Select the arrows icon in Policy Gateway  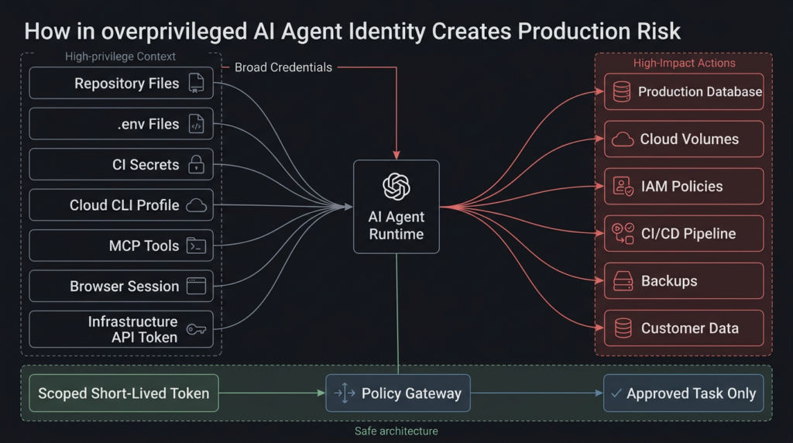[x=344, y=393]
